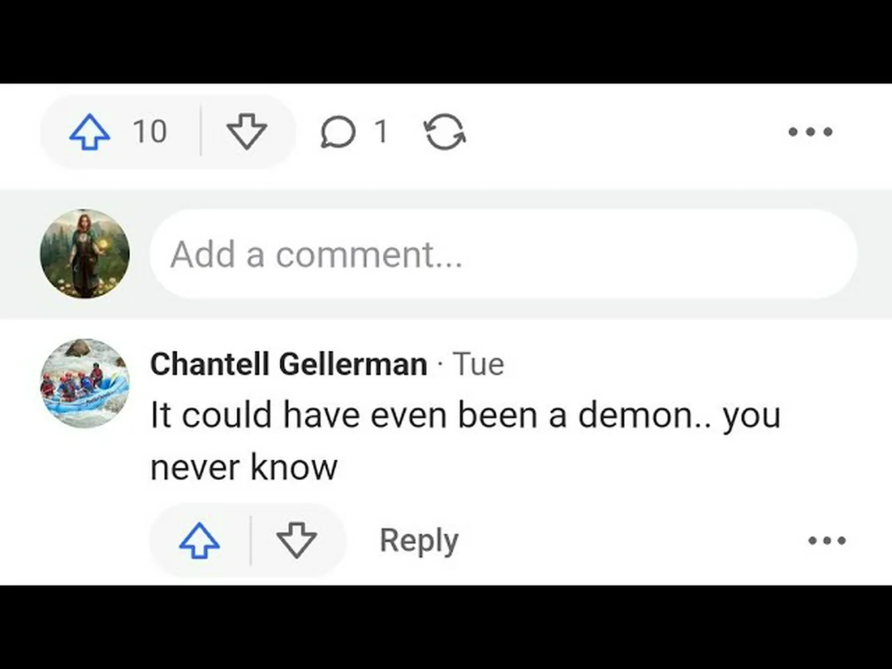Click the "Tue" comment timestamp

point(478,364)
